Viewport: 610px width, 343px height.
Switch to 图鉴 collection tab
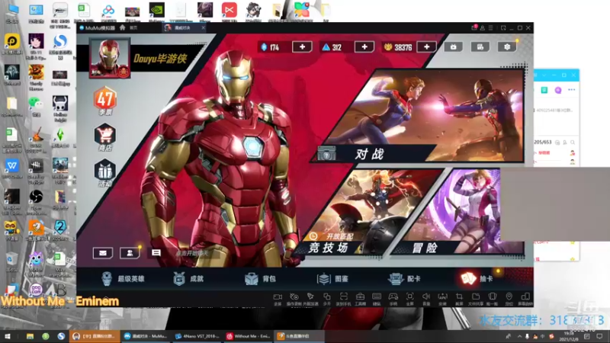click(x=332, y=279)
